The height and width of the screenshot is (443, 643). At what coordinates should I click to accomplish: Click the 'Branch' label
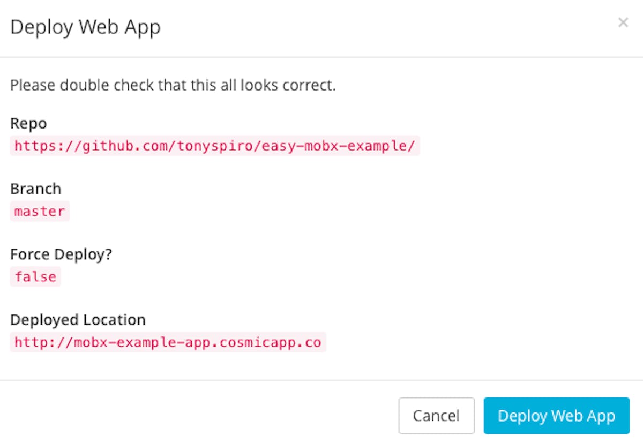(36, 189)
